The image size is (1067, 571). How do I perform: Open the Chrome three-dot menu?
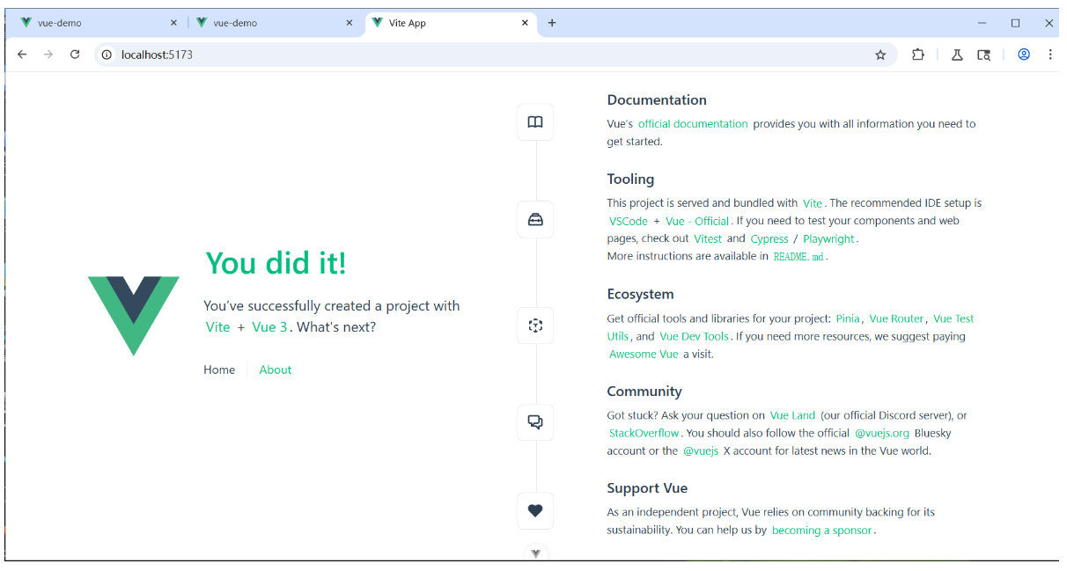click(x=1049, y=55)
